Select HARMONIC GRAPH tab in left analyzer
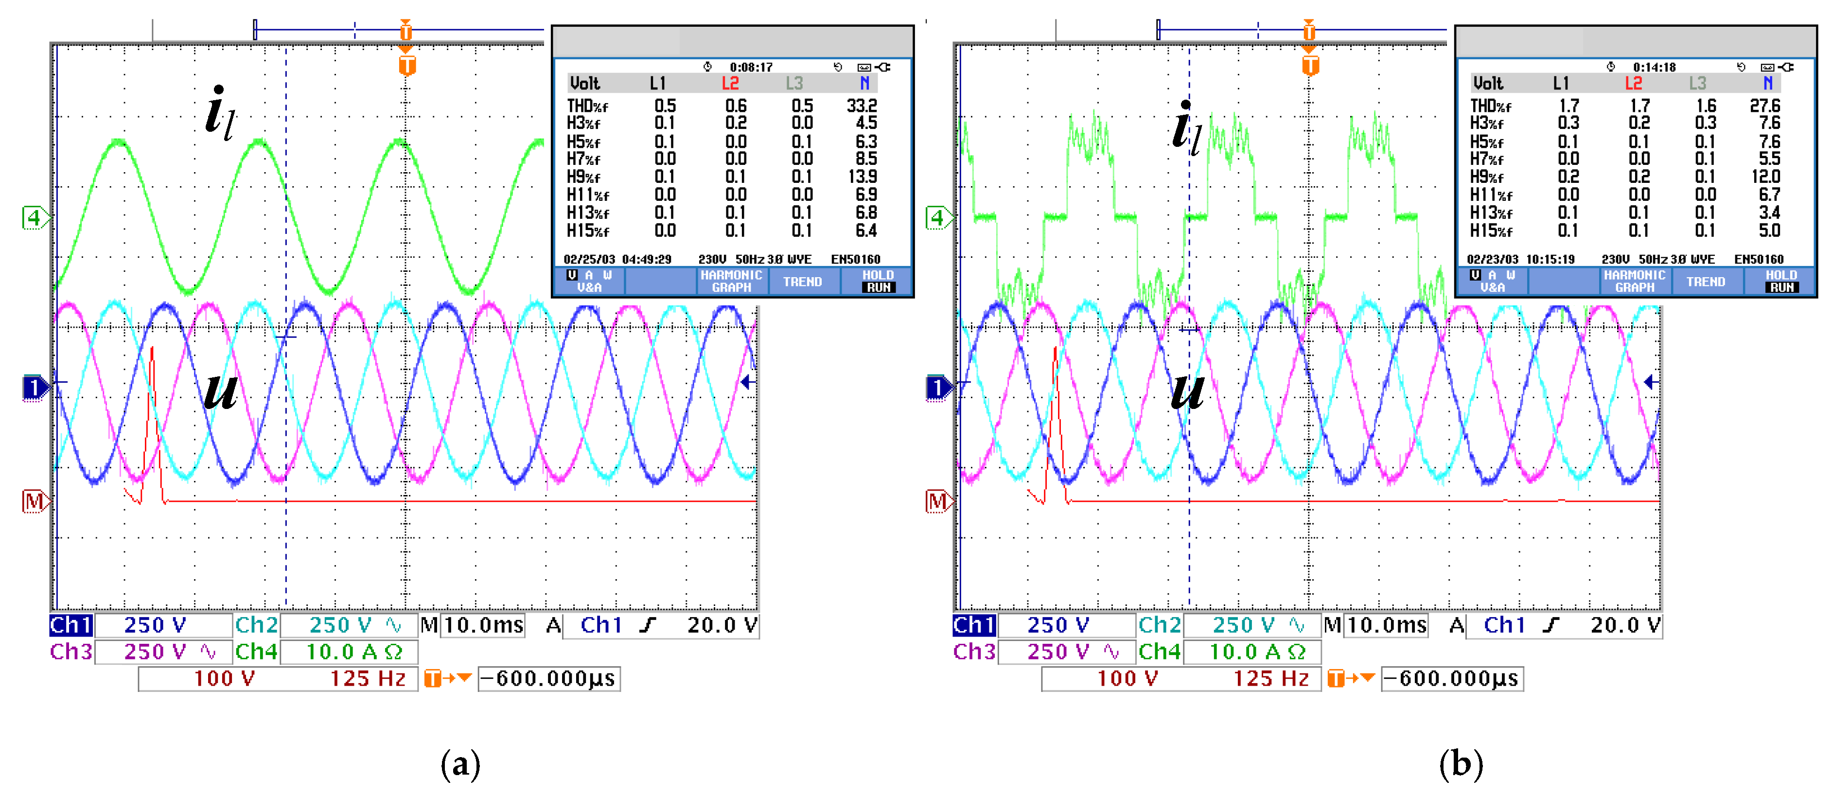Viewport: 1832px width, 796px height. pyautogui.click(x=731, y=281)
